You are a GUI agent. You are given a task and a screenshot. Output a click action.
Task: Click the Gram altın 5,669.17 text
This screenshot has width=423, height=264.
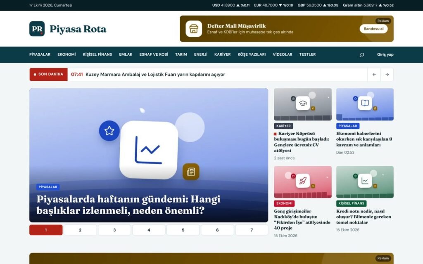pos(360,5)
